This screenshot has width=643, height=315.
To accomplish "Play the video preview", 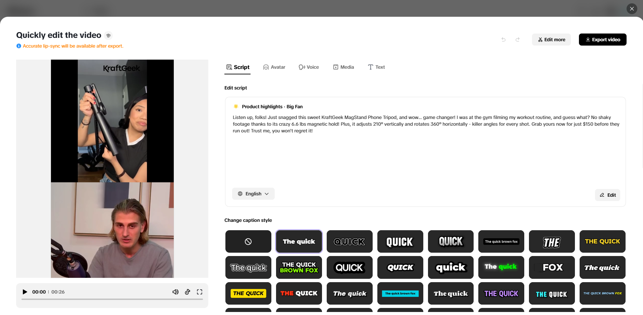I will 24,292.
